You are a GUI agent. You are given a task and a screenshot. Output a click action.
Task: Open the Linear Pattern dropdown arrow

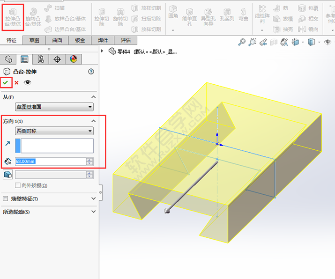(262, 30)
